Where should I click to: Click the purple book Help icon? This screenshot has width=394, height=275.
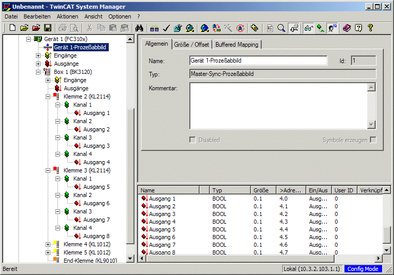coord(347,28)
